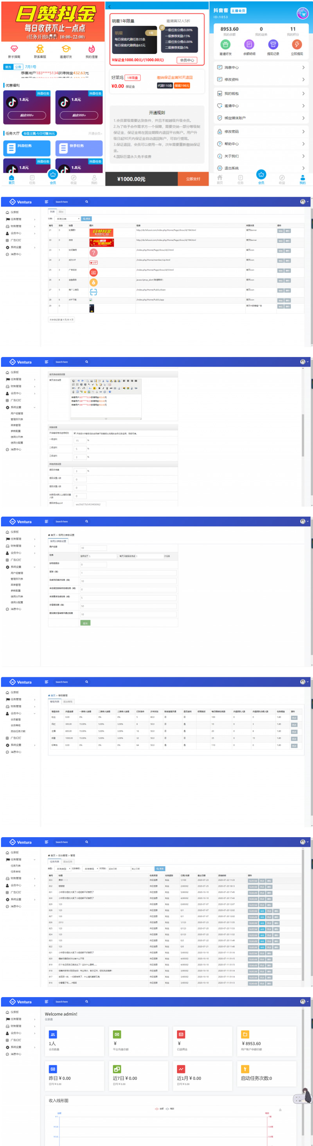Toggle the 开启推荐等级 checkbox in settings form
313x1146 pixels.
pyautogui.click(x=74, y=433)
